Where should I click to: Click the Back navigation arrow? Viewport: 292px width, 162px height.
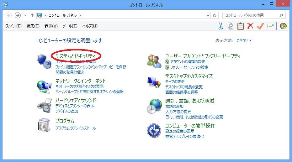click(x=8, y=15)
